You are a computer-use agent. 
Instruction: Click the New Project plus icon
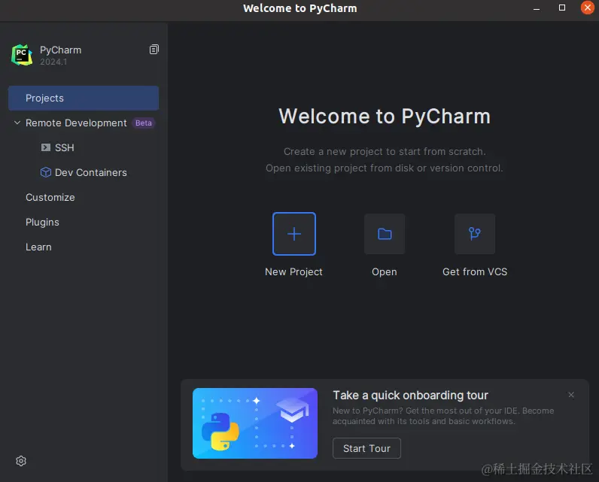(294, 234)
